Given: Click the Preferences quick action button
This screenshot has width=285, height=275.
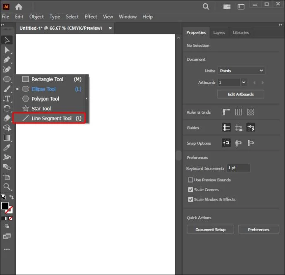Looking at the screenshot, I should tap(259, 230).
